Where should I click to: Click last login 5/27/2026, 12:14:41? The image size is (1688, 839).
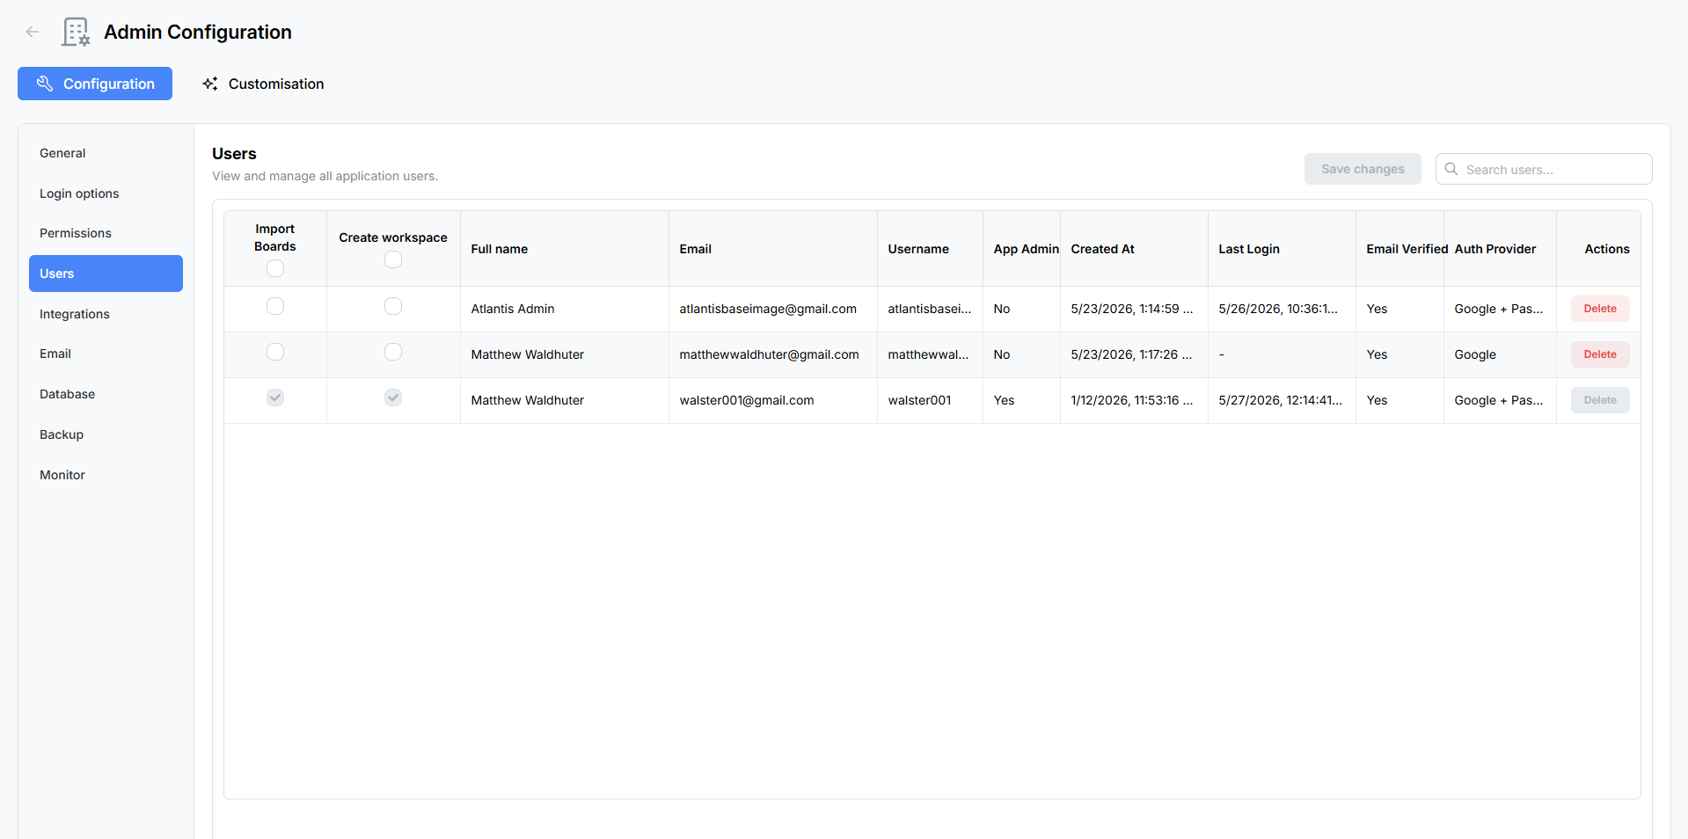1280,400
